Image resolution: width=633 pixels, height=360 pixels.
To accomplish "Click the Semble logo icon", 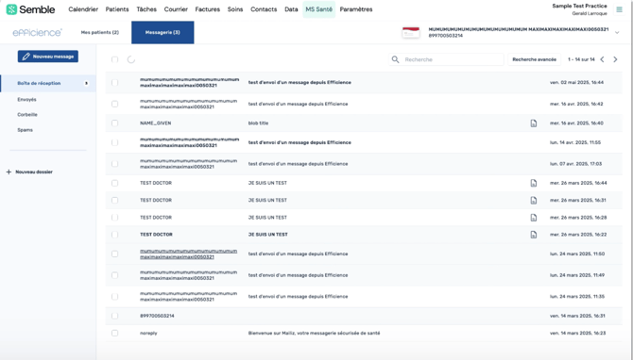I will pyautogui.click(x=11, y=9).
